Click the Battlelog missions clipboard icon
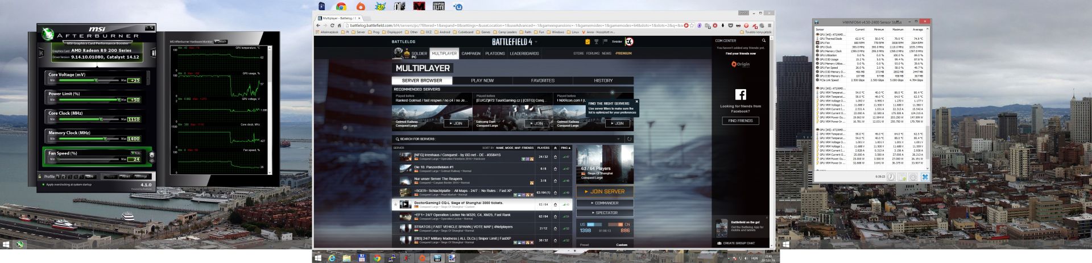Screen dimensions: 1092x263 coord(588,41)
